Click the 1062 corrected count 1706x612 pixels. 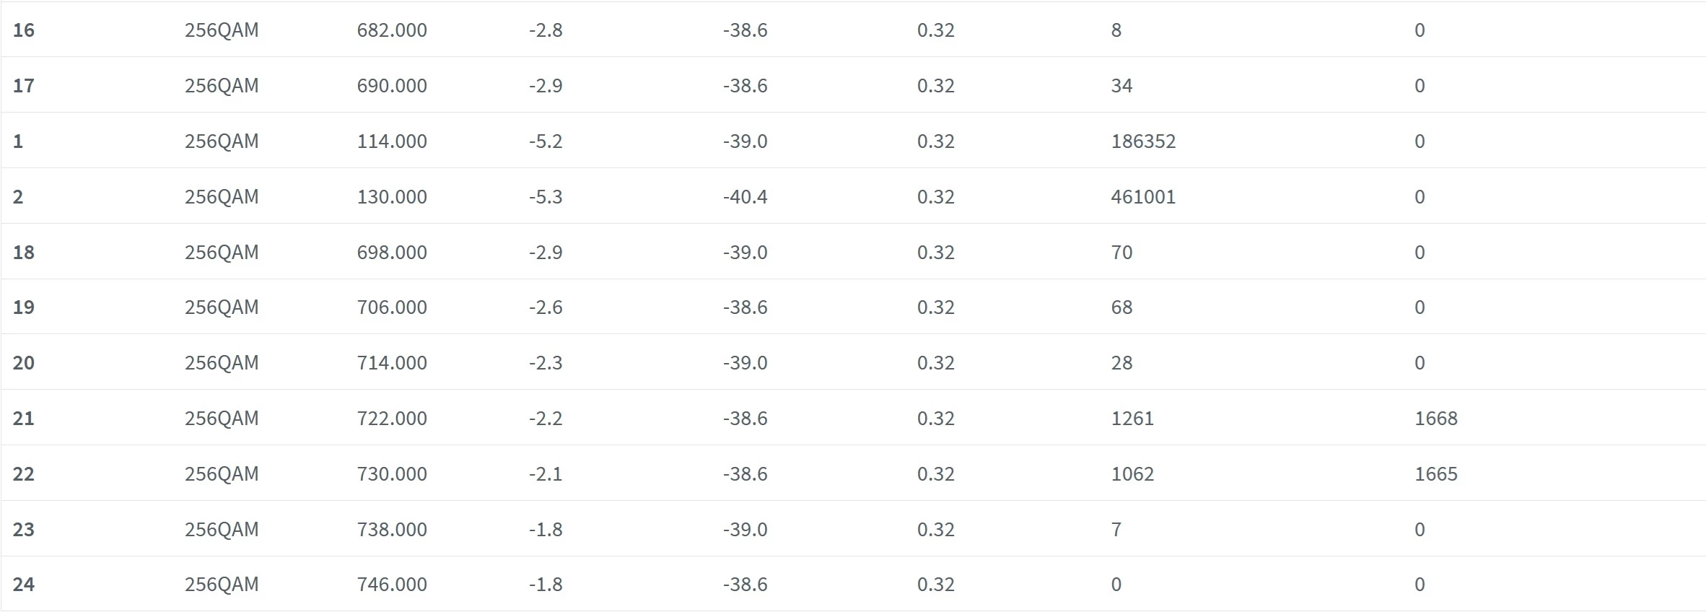tap(1132, 474)
